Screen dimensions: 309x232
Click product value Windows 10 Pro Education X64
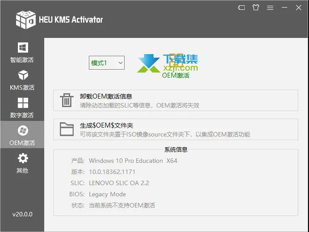(x=133, y=161)
